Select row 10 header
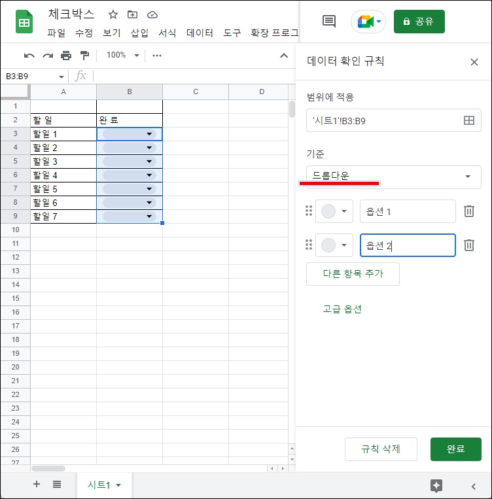The height and width of the screenshot is (499, 492). pos(15,230)
